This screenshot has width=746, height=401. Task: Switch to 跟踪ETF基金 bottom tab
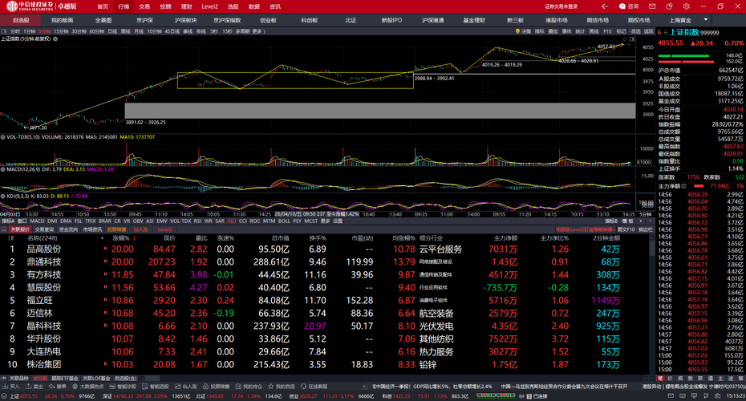click(65, 379)
